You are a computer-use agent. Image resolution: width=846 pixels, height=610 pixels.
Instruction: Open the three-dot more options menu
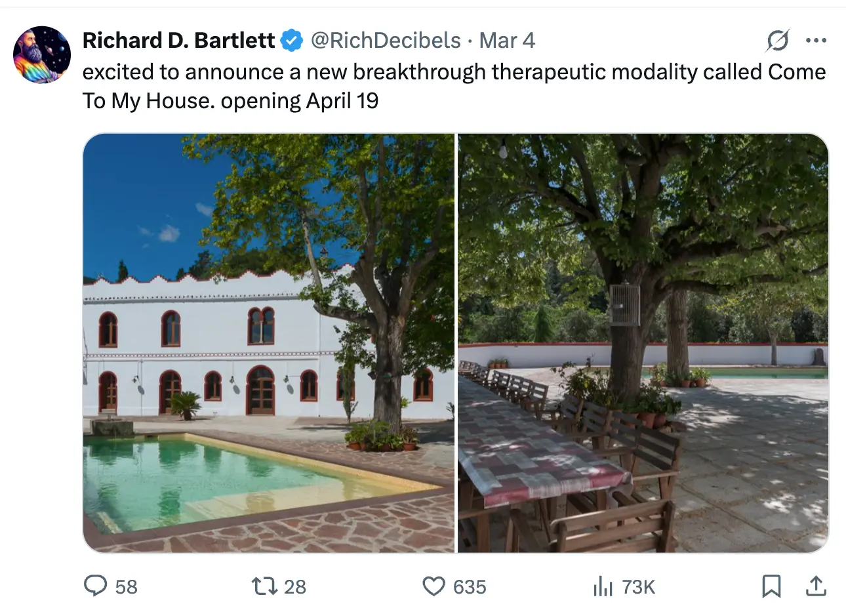click(x=816, y=41)
